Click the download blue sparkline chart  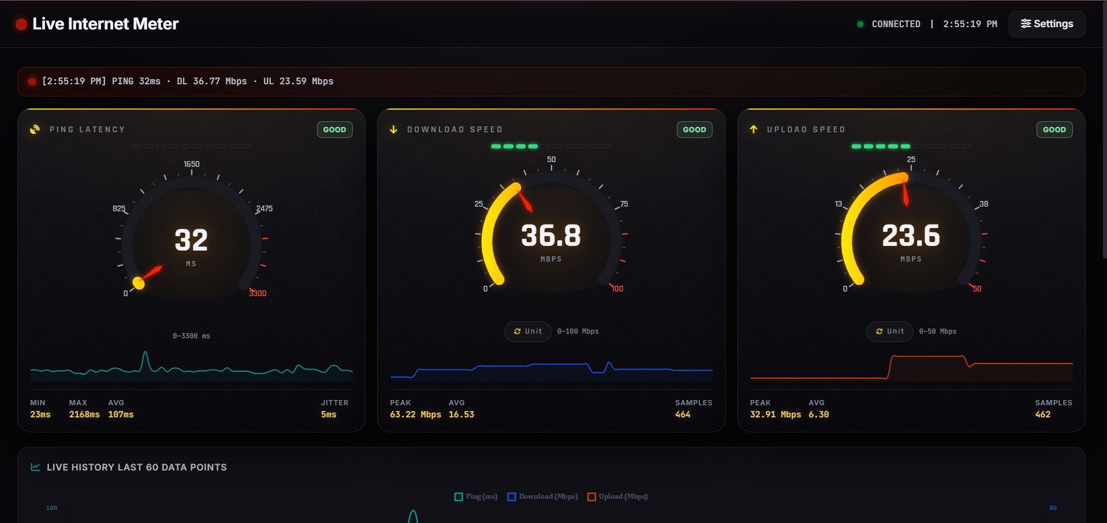[551, 370]
